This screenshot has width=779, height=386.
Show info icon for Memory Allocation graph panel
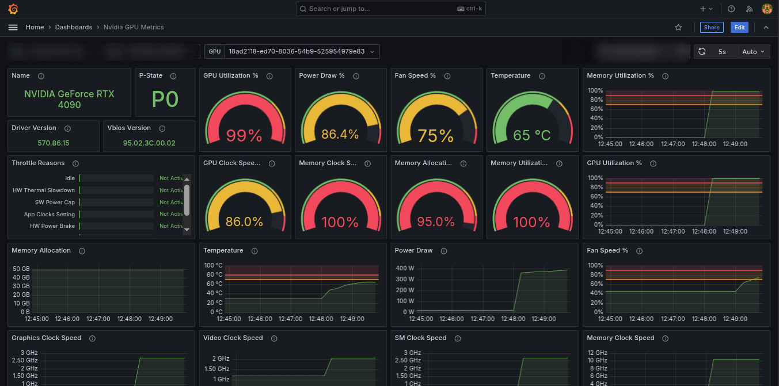point(82,251)
